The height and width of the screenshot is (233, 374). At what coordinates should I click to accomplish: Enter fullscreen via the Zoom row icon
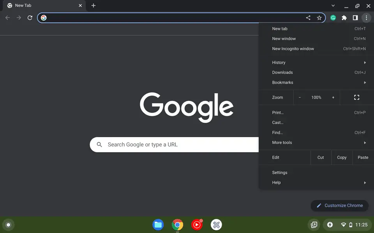pyautogui.click(x=356, y=97)
